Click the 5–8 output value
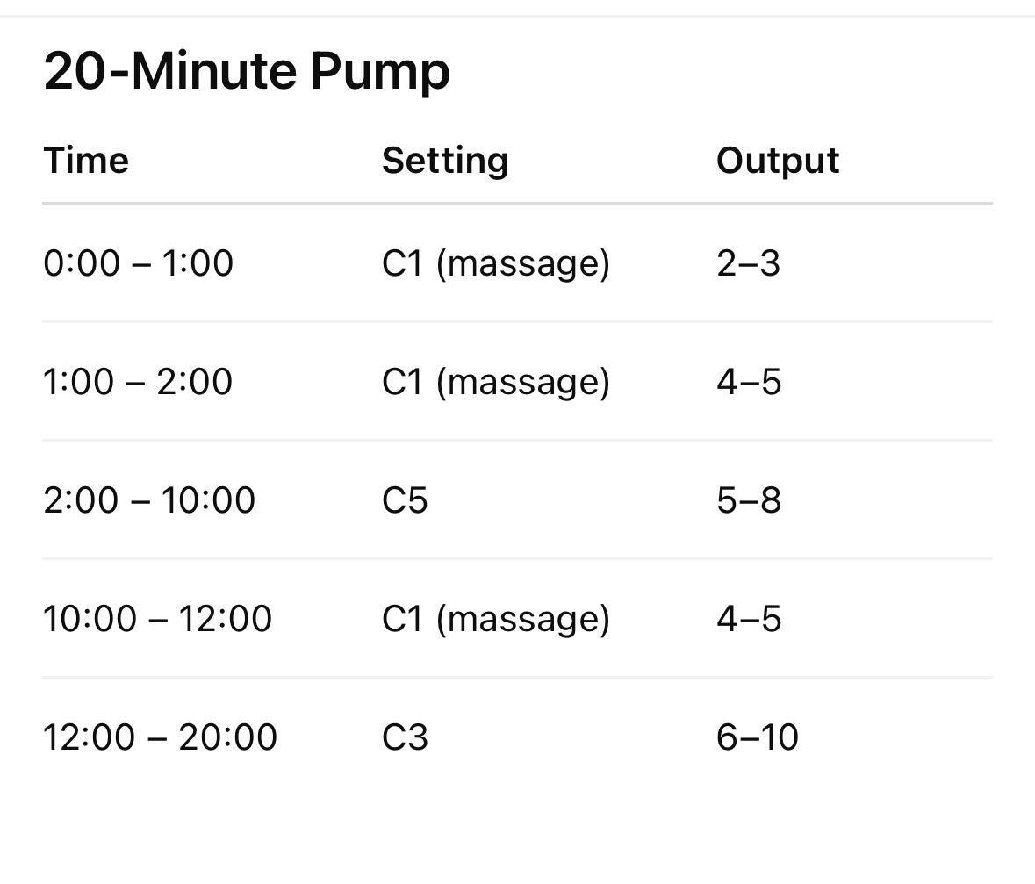The width and height of the screenshot is (1035, 884). click(x=748, y=500)
